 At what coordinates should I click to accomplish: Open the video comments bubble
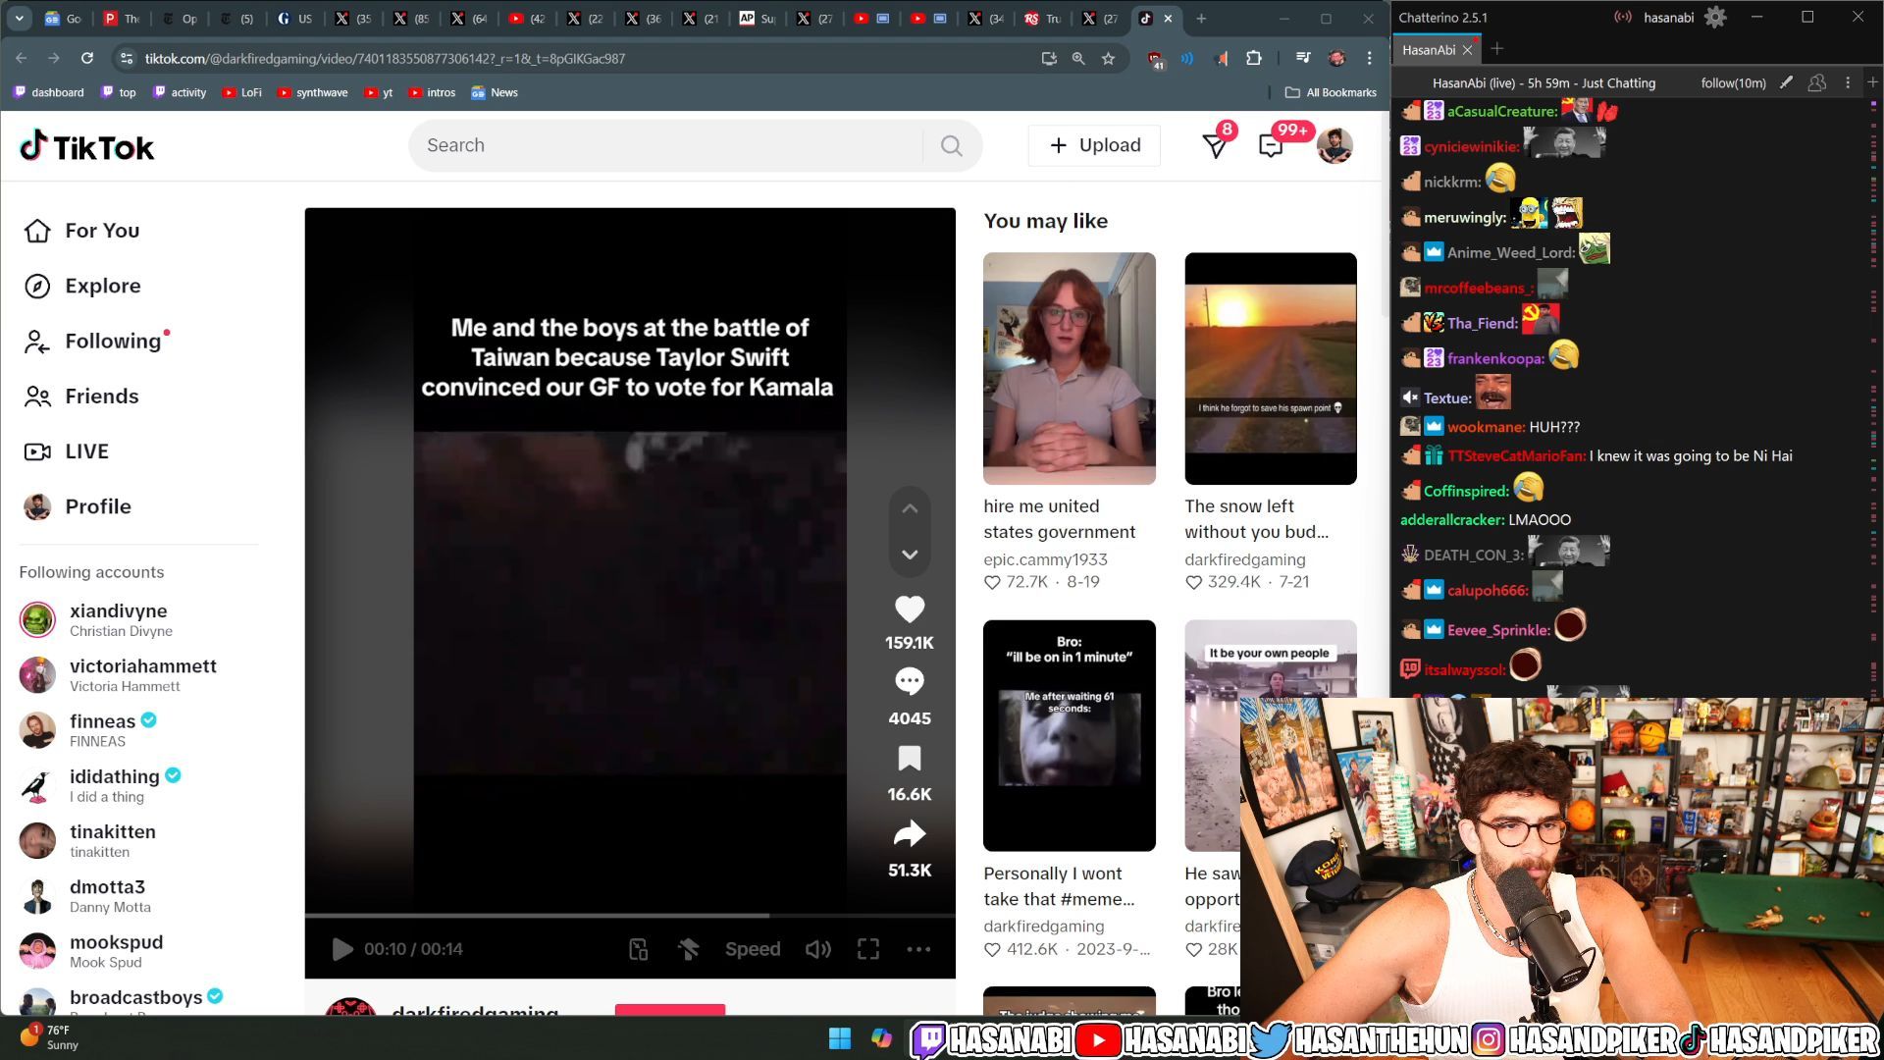(x=909, y=681)
